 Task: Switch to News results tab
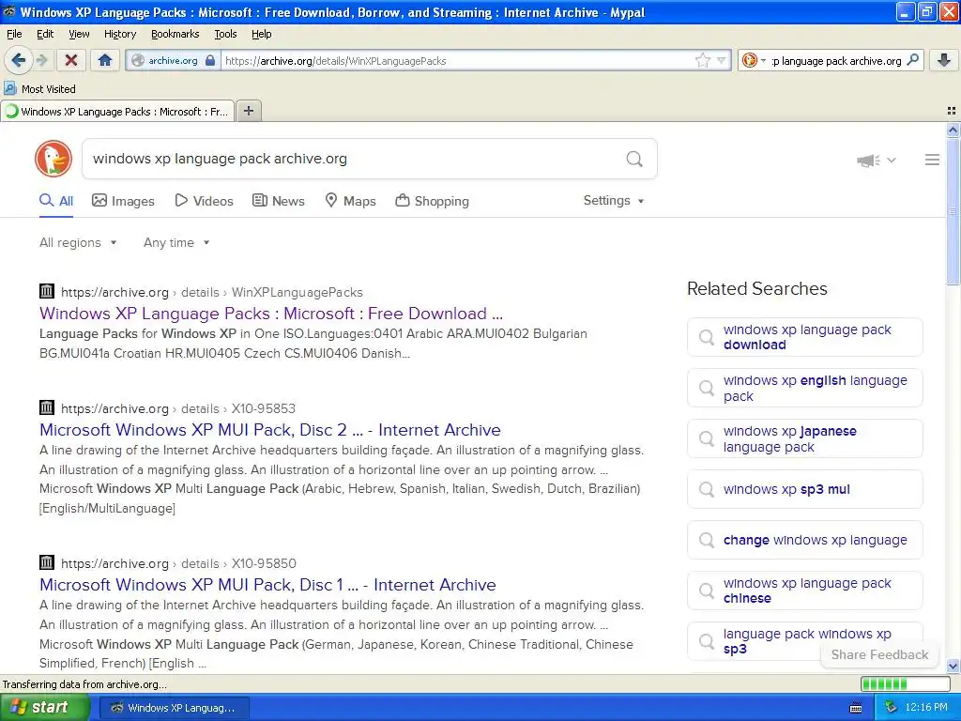(x=279, y=201)
